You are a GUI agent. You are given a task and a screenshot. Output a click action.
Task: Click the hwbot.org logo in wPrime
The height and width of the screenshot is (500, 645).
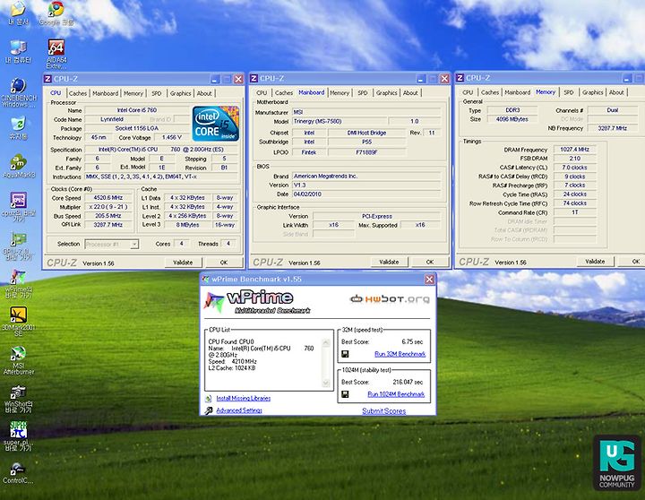pos(389,298)
